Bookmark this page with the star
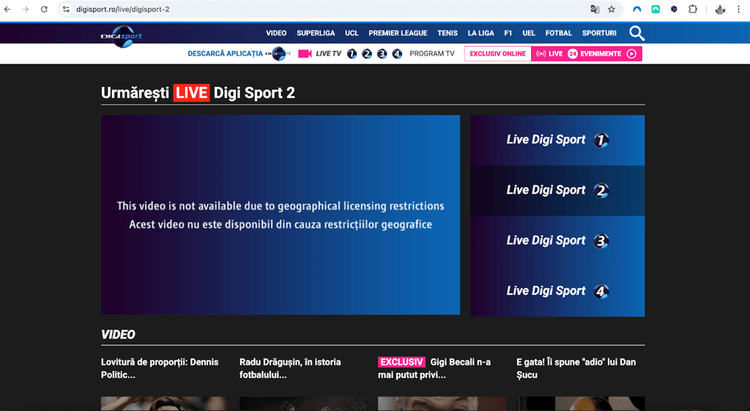The image size is (750, 411). pyautogui.click(x=612, y=9)
